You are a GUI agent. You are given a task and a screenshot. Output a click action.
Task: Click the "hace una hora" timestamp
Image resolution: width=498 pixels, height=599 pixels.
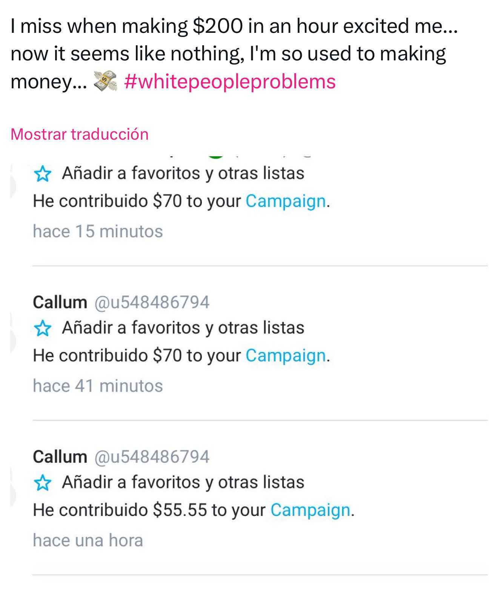tap(88, 540)
